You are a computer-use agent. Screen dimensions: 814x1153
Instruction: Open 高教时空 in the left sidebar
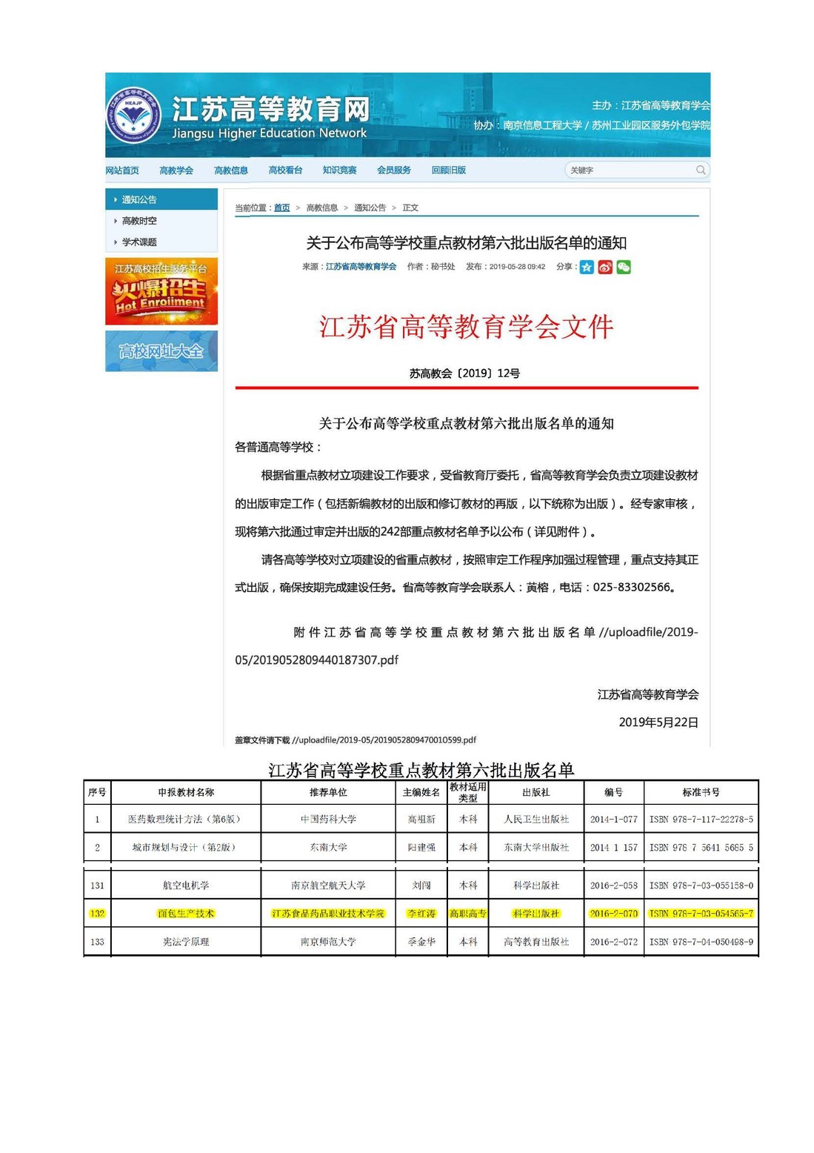tap(139, 221)
